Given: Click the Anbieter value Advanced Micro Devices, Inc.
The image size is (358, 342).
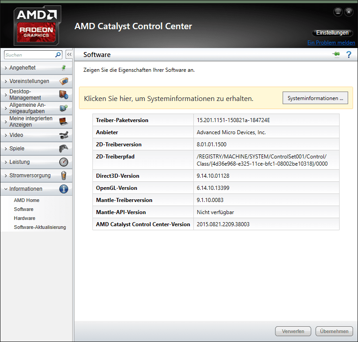Looking at the screenshot, I should click(231, 132).
